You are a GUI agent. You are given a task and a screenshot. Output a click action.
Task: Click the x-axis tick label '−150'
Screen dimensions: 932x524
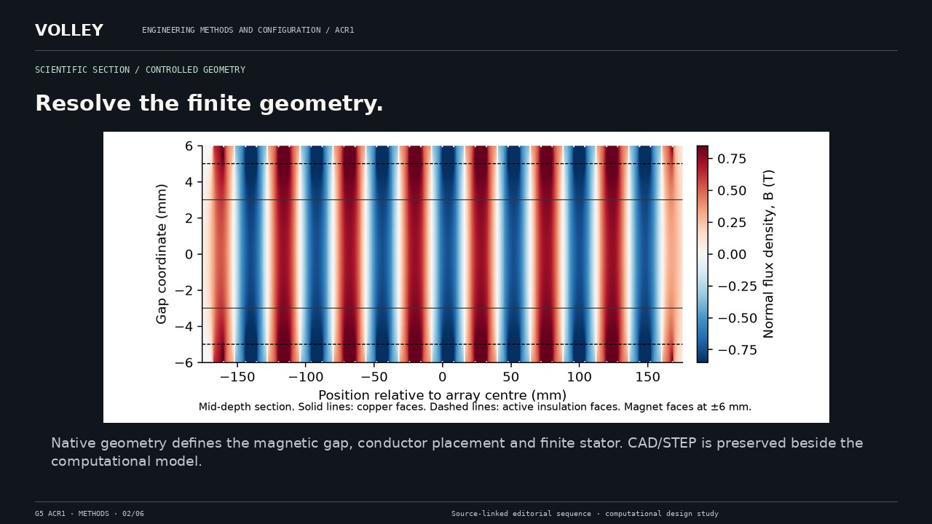[237, 377]
